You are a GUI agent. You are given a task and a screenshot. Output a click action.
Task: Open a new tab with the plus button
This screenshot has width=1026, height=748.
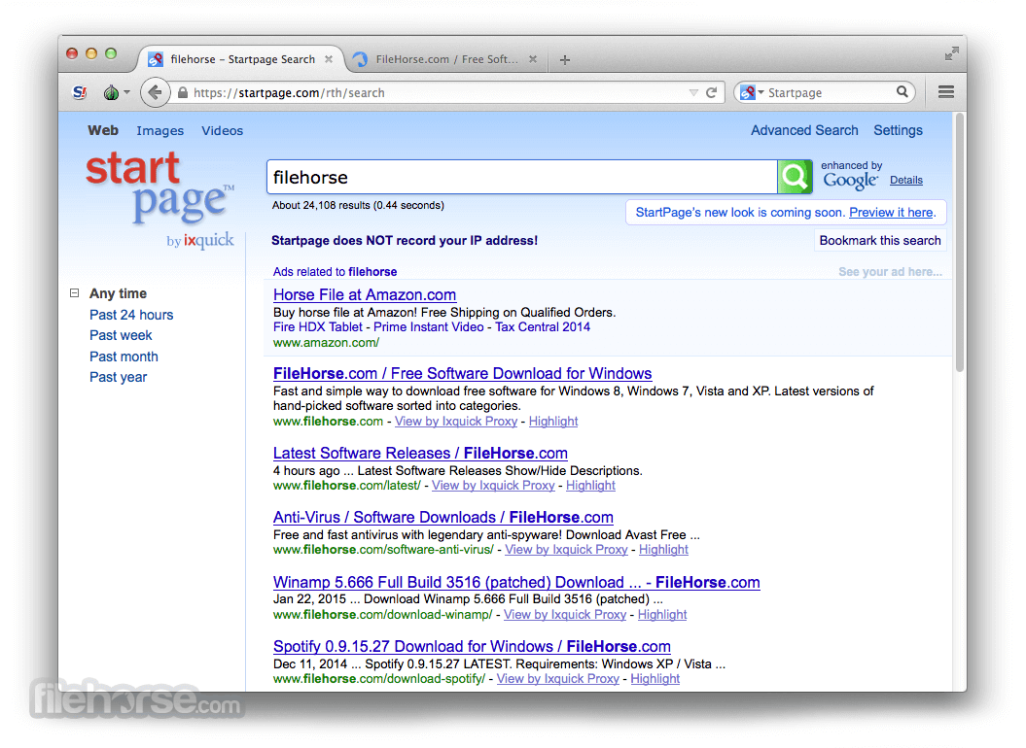pos(565,60)
